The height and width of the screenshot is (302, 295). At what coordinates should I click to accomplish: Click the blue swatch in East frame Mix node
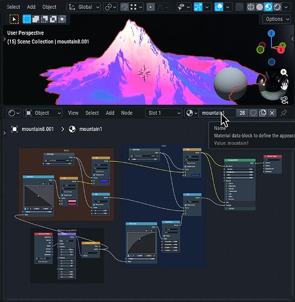[x=195, y=175]
